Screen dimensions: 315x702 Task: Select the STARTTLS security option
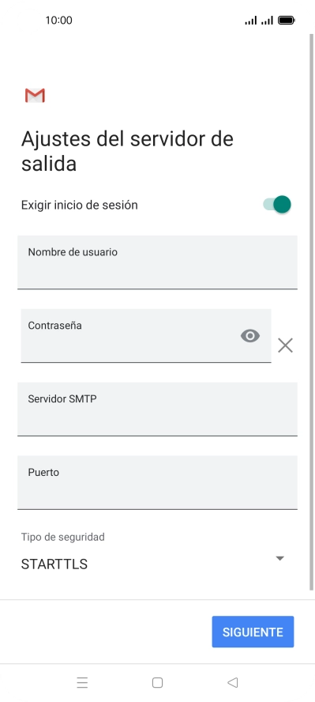(54, 564)
